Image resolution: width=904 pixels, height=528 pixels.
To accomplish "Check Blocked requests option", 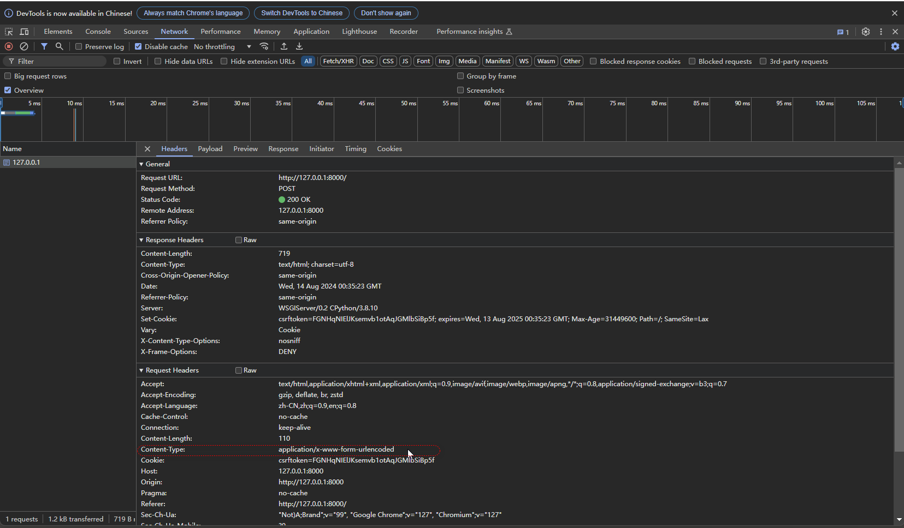I will point(692,61).
